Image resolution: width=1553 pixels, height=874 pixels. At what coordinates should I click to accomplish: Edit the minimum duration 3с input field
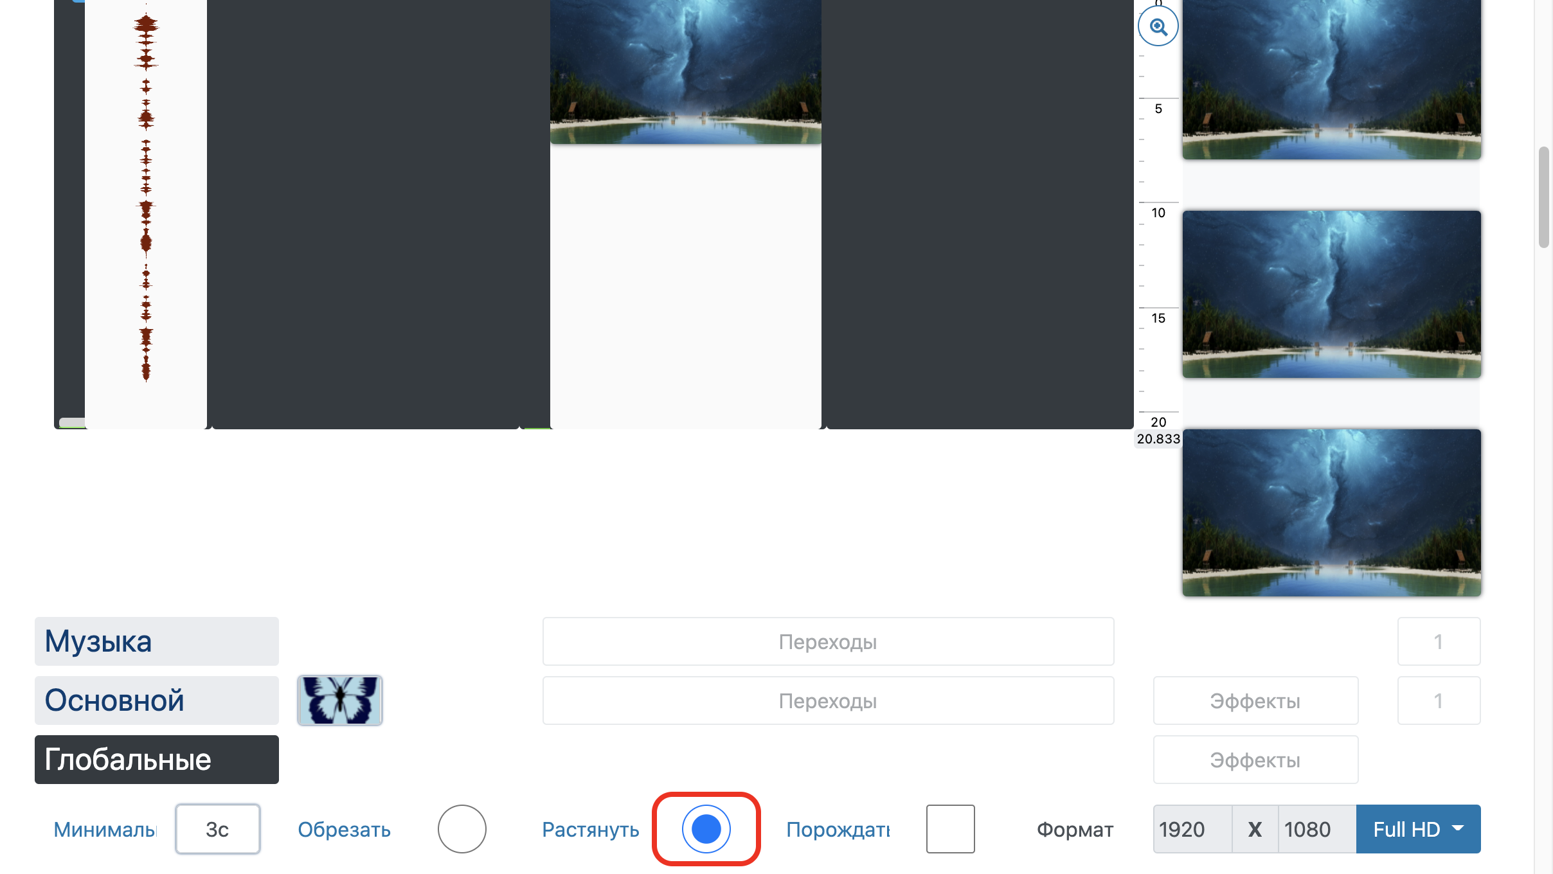pos(218,829)
